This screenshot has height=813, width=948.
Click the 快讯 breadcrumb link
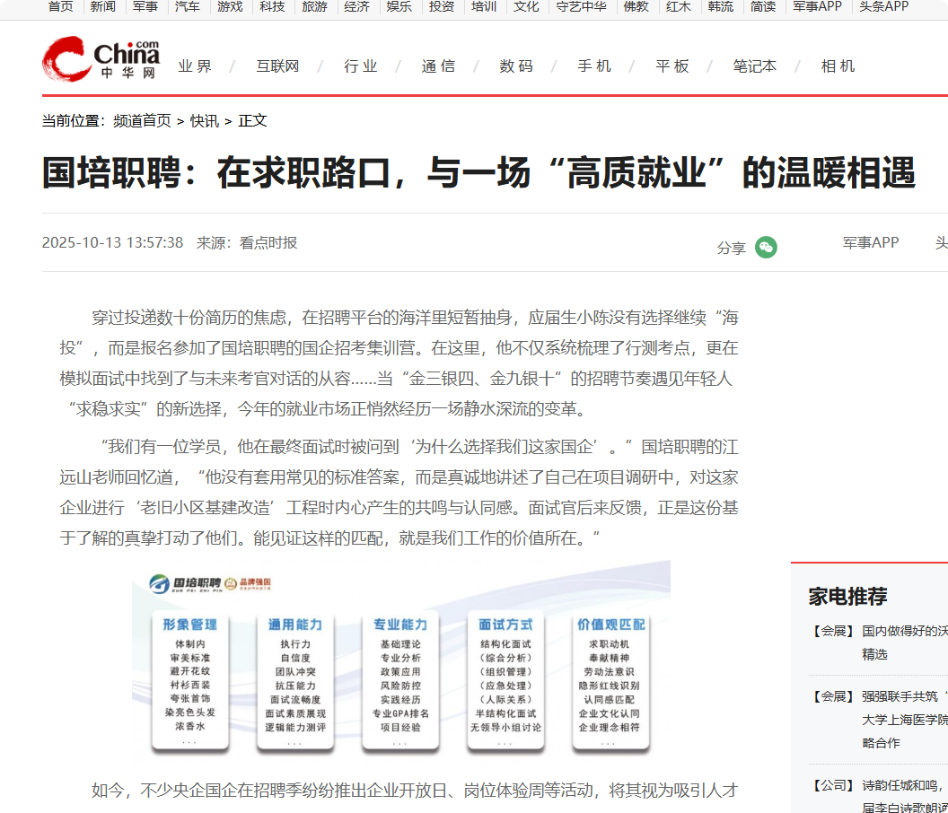[x=204, y=121]
